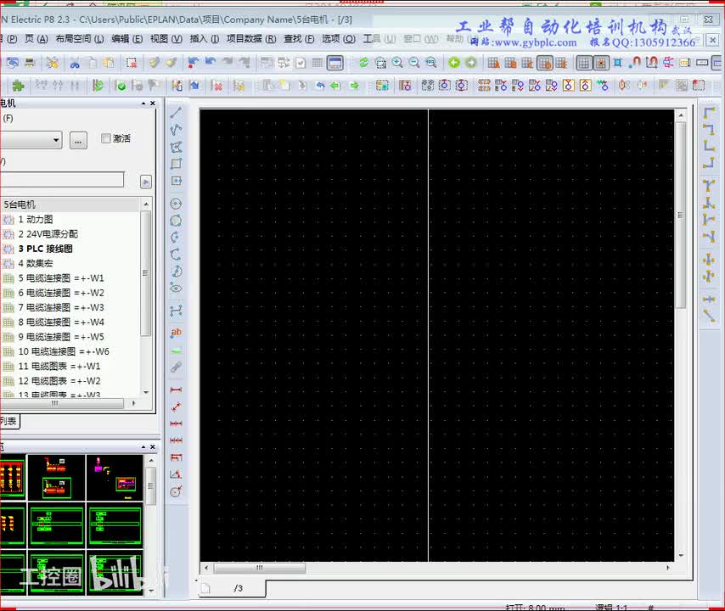Click the Undo arrow icon
The image size is (725, 611).
coord(211,63)
